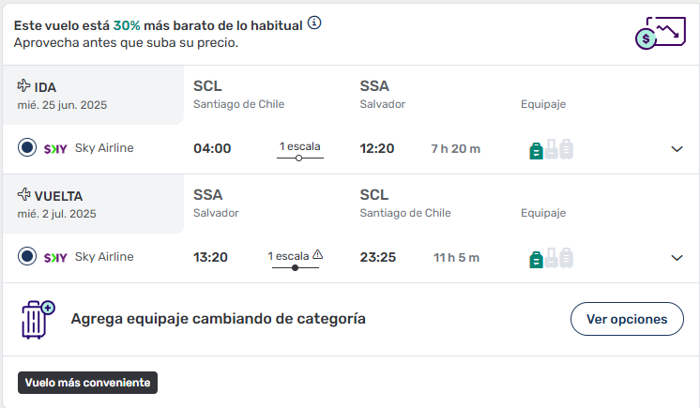Click the warning triangle next to return escala
Image resolution: width=700 pixels, height=408 pixels.
(x=317, y=254)
